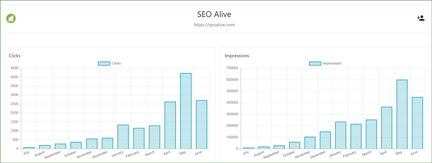Select the April bar in Clicks chart
432x163 pixels.
pyautogui.click(x=170, y=125)
